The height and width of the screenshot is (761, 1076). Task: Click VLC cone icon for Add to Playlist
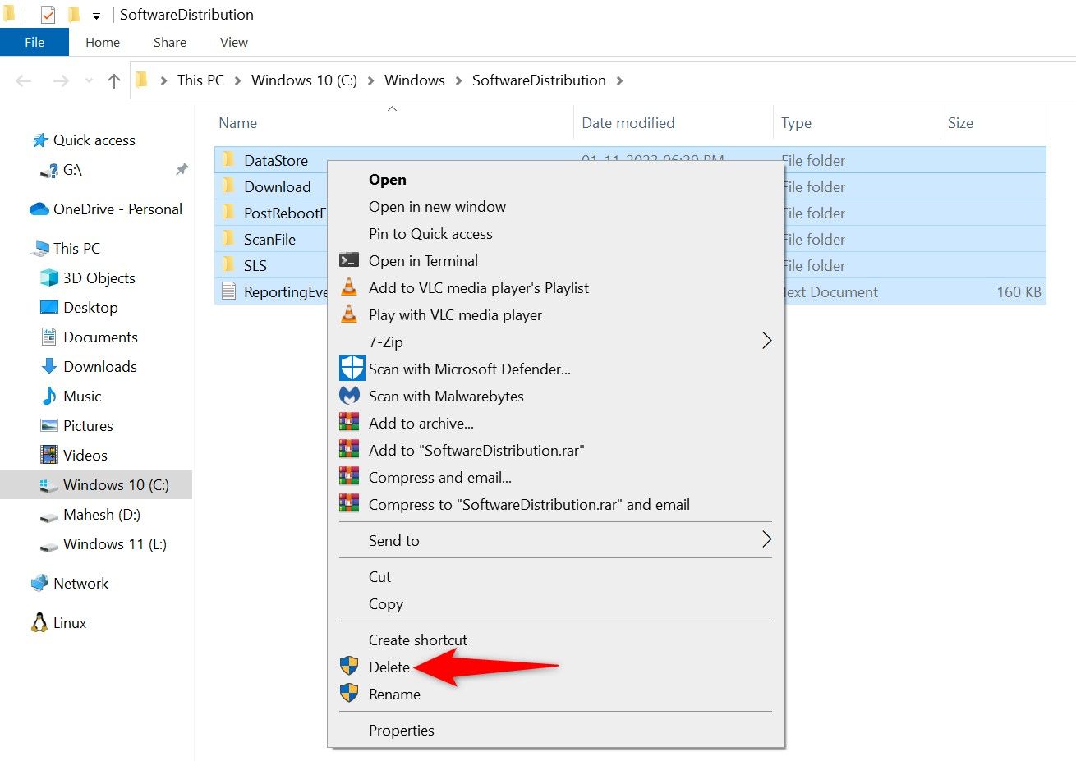pyautogui.click(x=349, y=287)
